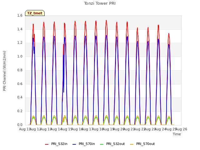Screen dimensions: 200x150
Task: Click the Aug 19 red peak near 1.55
Action: point(106,20)
